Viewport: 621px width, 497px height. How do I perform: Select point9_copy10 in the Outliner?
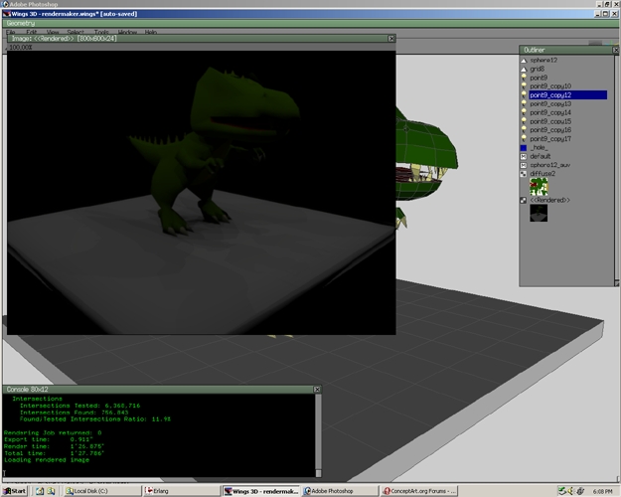(x=550, y=86)
